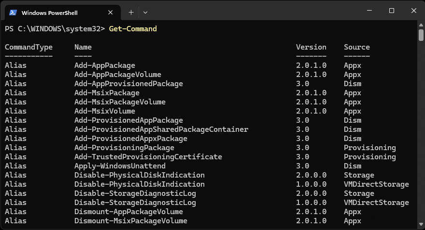Click Disable-PhysicalDiskIndication with version 2.0.0.0
Viewport: 425px width, 230px height.
(139, 175)
